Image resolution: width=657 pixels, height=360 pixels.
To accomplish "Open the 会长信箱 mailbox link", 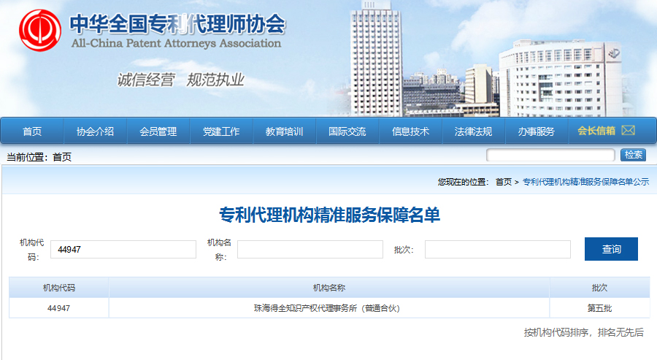I will click(x=596, y=131).
